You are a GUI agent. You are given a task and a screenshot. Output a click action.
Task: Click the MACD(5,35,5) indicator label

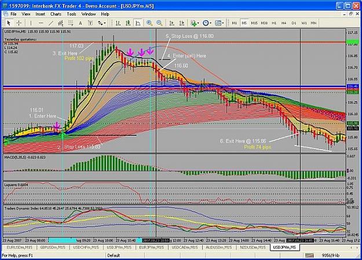(25, 157)
